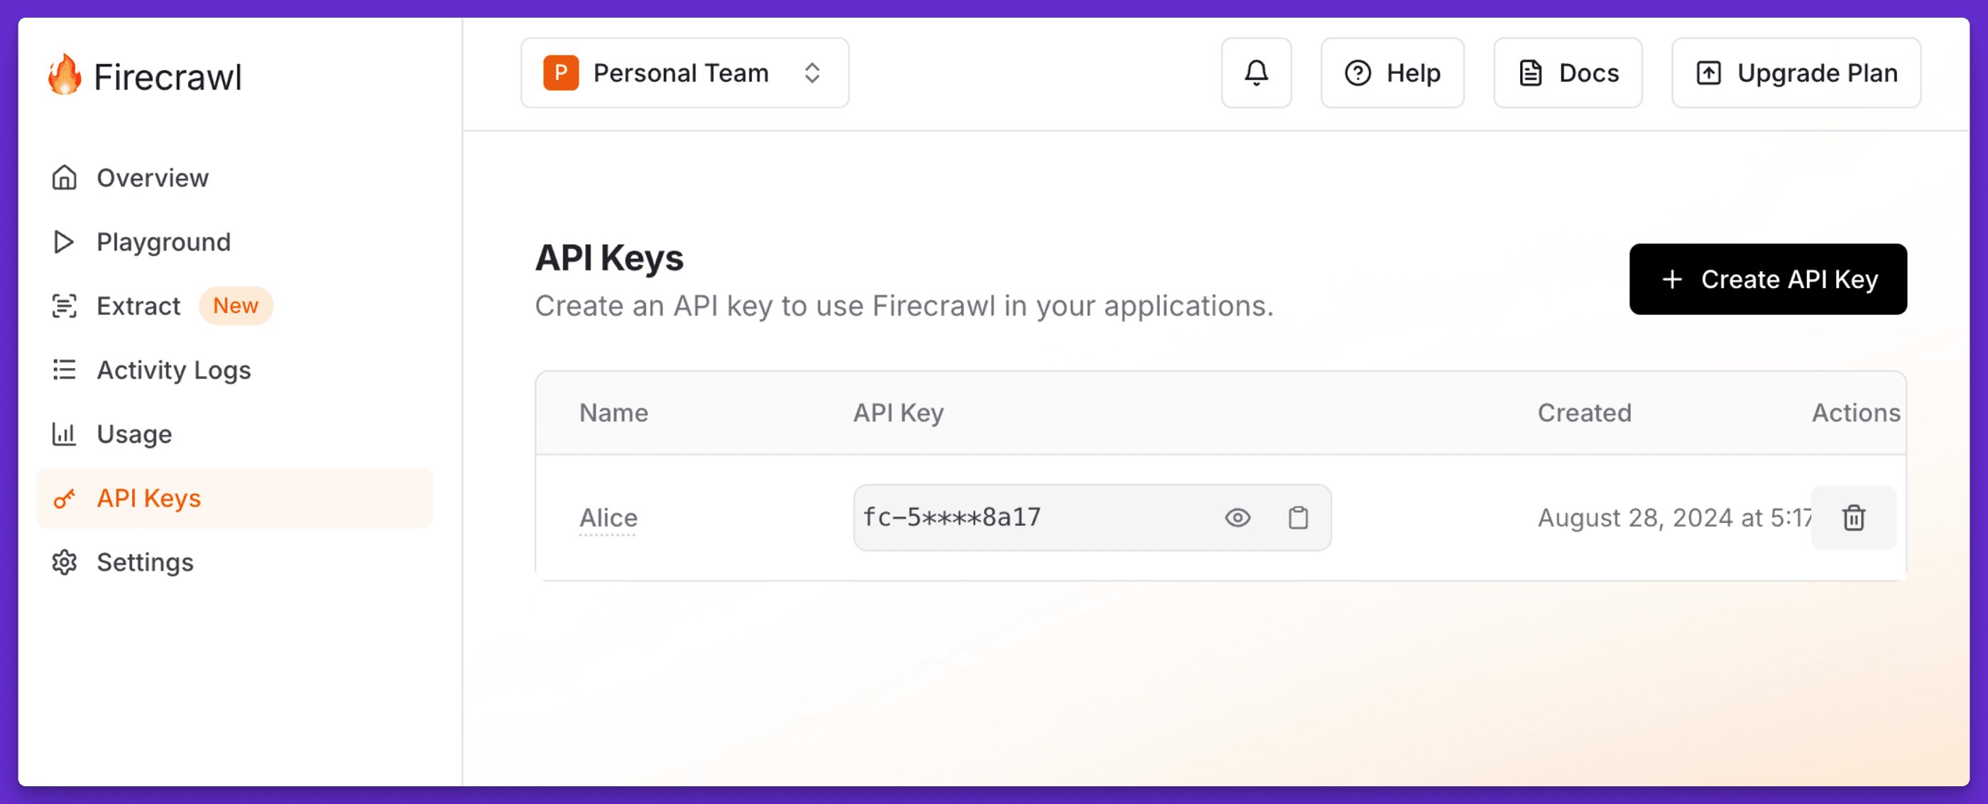Click the API Keys page heading
Image resolution: width=1988 pixels, height=804 pixels.
(x=609, y=258)
